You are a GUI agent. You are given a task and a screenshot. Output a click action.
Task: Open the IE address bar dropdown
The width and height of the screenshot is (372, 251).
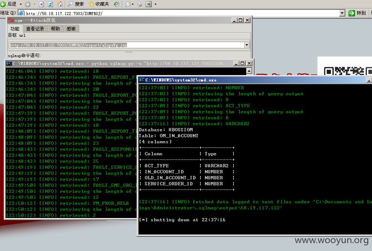pyautogui.click(x=342, y=13)
